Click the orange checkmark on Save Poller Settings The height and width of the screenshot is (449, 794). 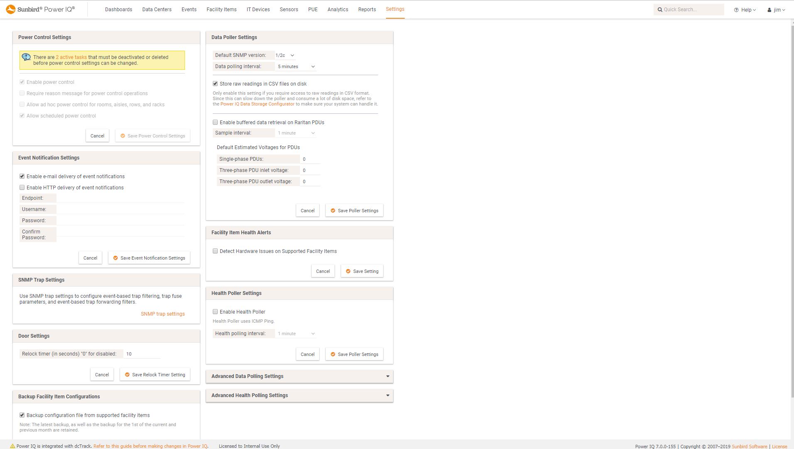(x=333, y=211)
